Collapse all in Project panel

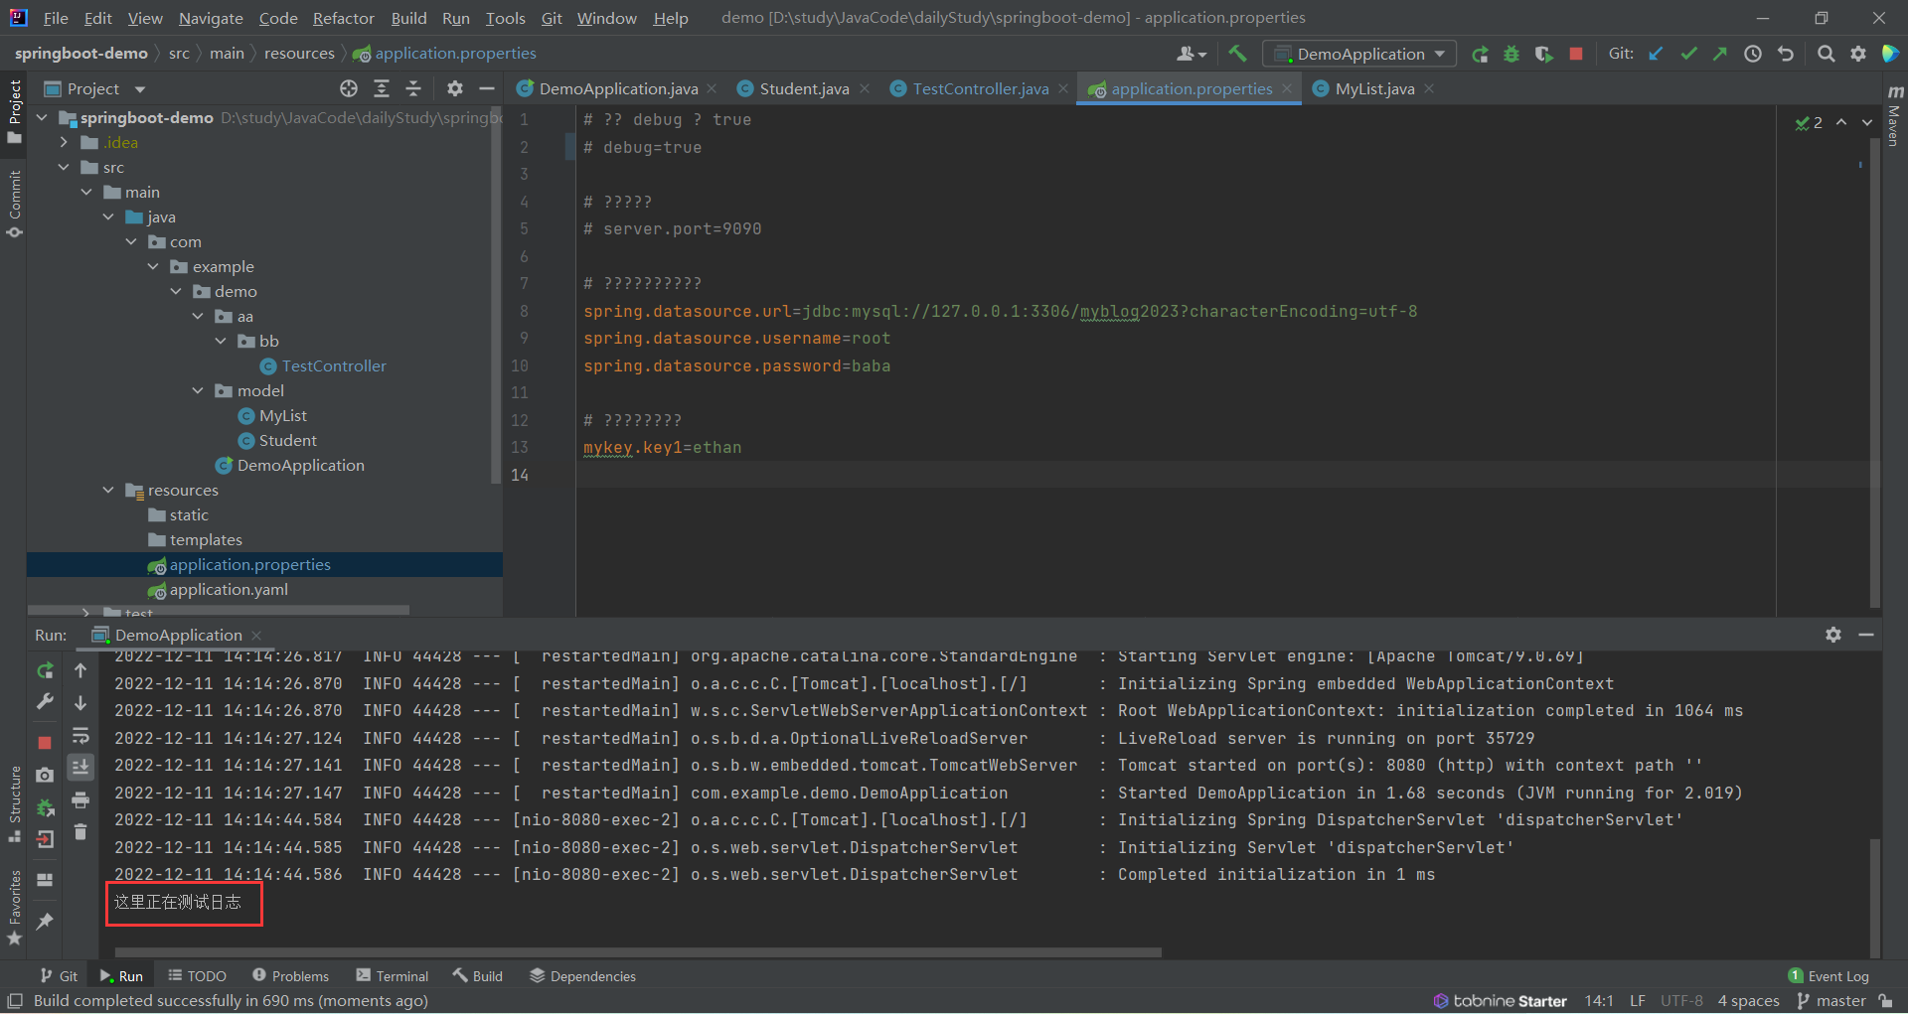point(413,88)
